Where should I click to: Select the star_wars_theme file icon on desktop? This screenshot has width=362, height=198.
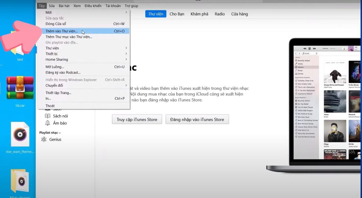click(20, 134)
